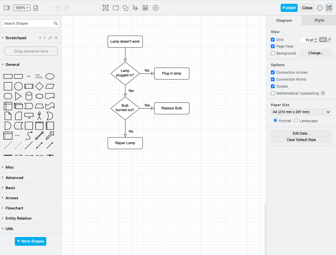Viewport: 336px width, 255px height.
Task: Expand the Flowchart shapes section
Action: [14, 208]
